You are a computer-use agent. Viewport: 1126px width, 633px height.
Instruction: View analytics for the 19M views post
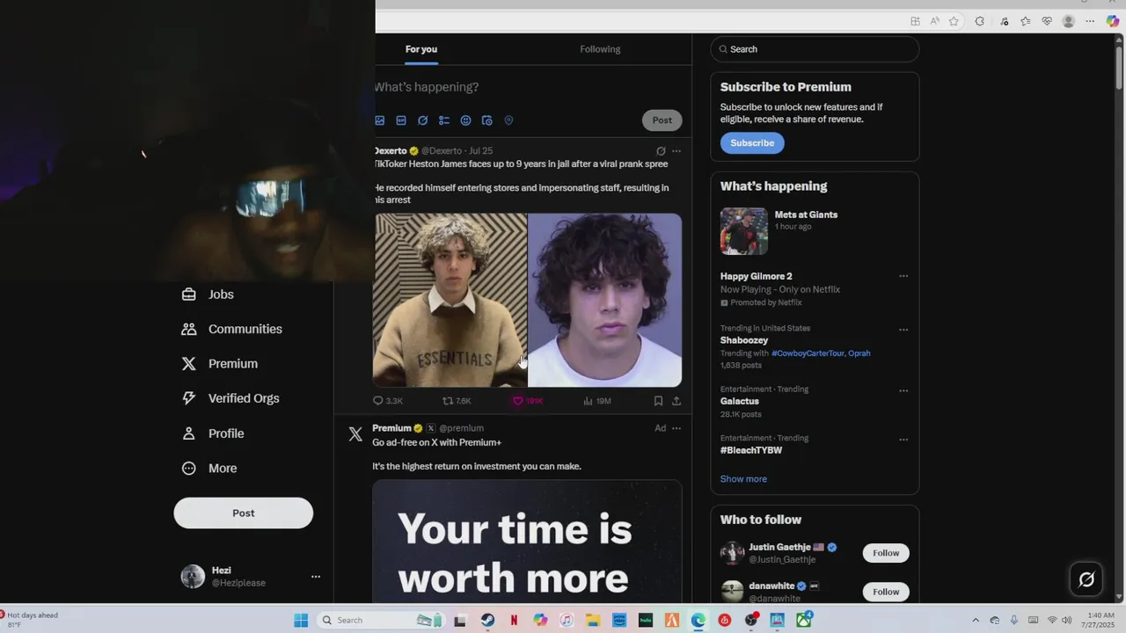[596, 401]
